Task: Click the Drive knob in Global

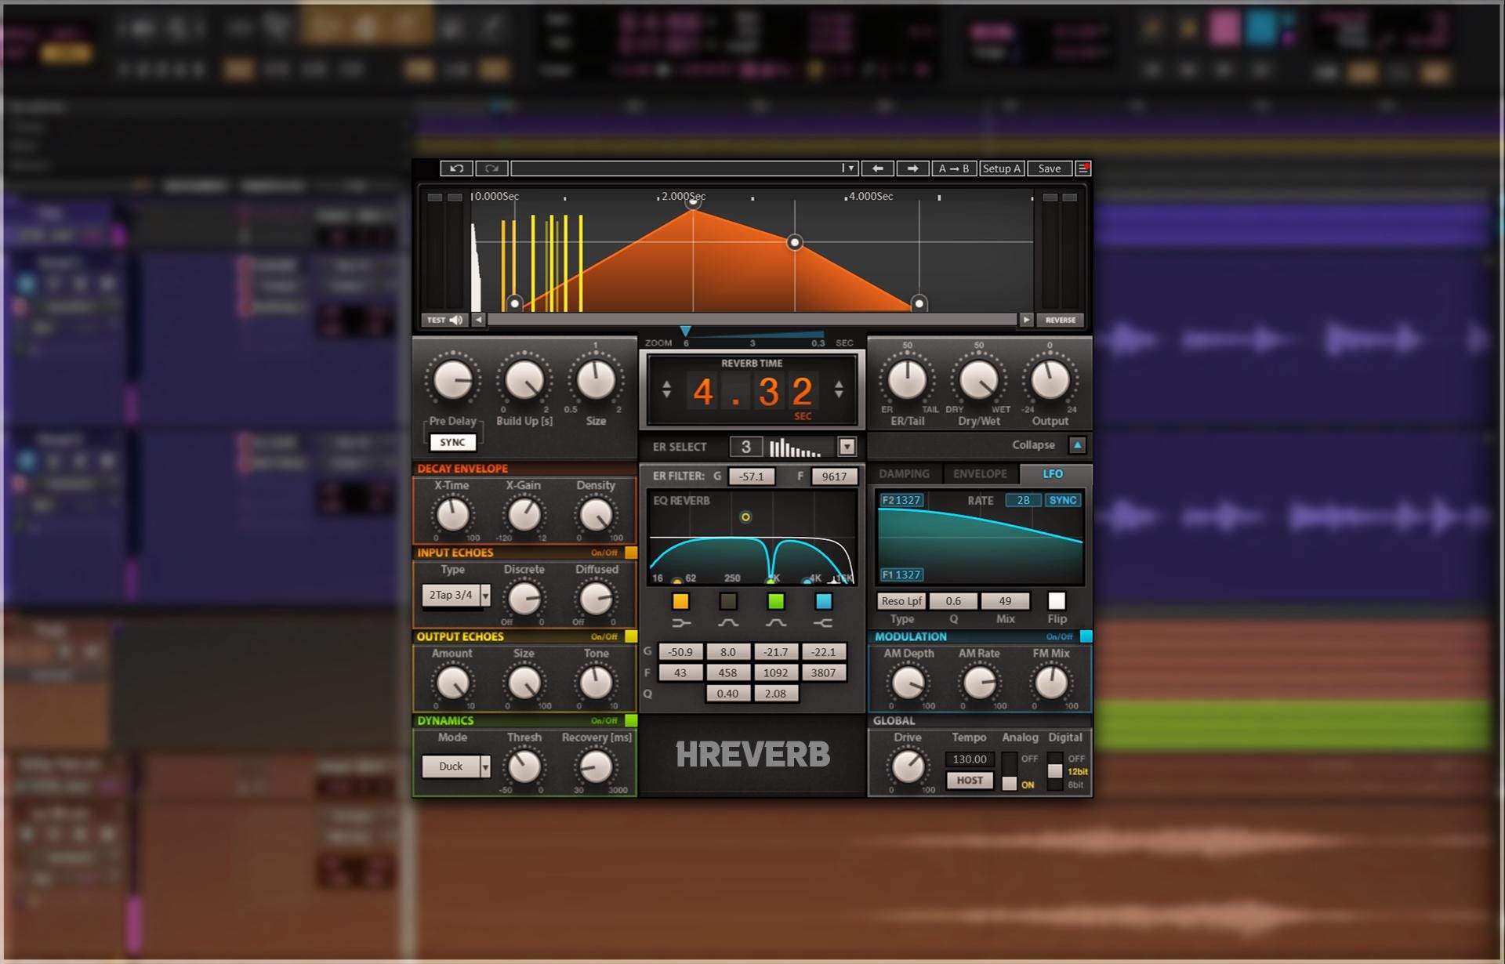Action: click(908, 766)
